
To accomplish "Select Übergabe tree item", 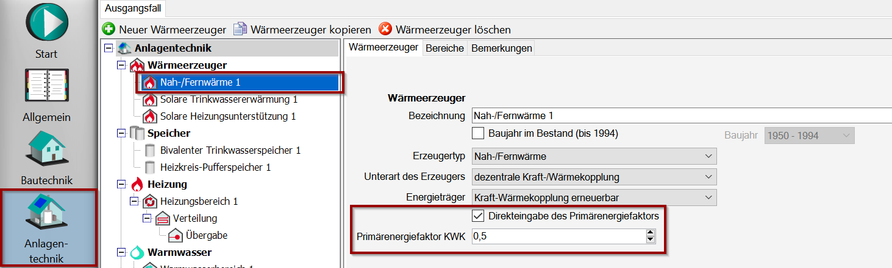I will pos(207,235).
